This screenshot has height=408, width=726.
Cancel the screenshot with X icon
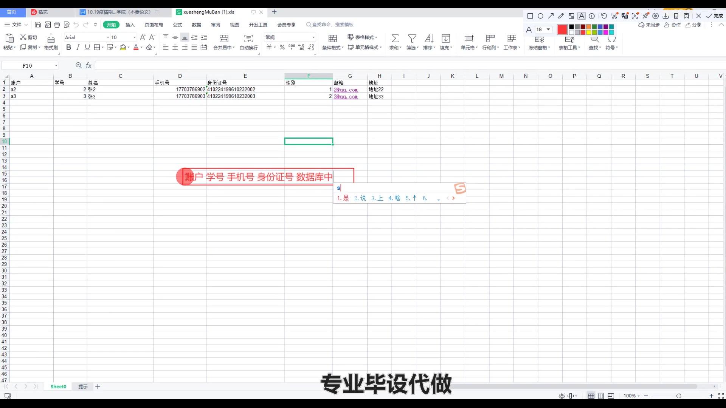click(x=698, y=16)
